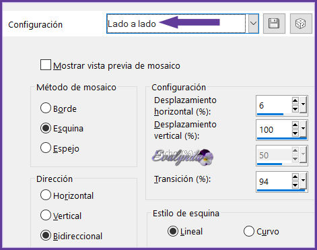Click the Transición value field showing 94
Screen dimensions: 317x250
pyautogui.click(x=274, y=181)
